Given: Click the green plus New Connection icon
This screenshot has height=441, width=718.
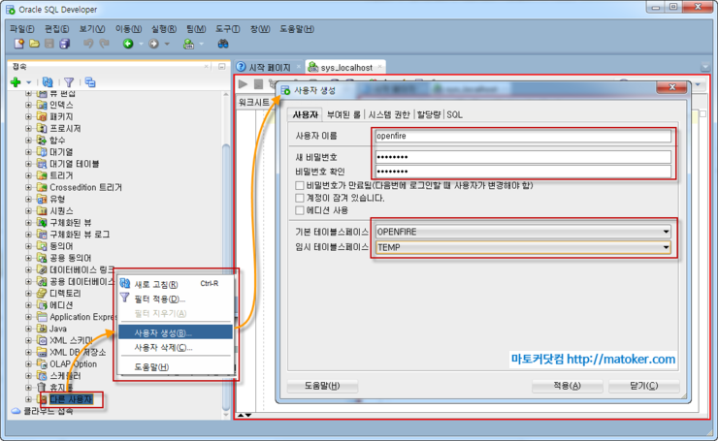Looking at the screenshot, I should (x=16, y=82).
